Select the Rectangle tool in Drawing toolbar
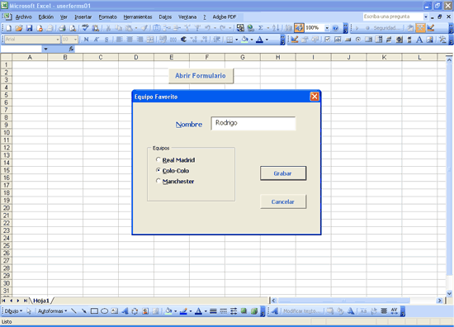454x327 pixels. coord(94,311)
